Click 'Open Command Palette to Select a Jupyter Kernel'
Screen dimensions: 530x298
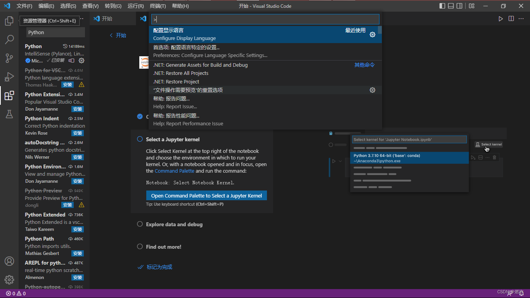click(x=206, y=195)
